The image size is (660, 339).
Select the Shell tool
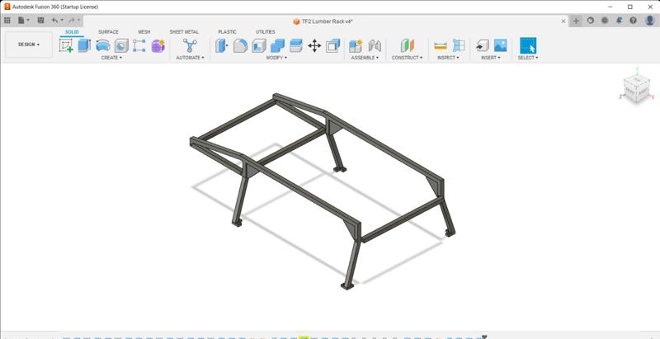pos(259,45)
